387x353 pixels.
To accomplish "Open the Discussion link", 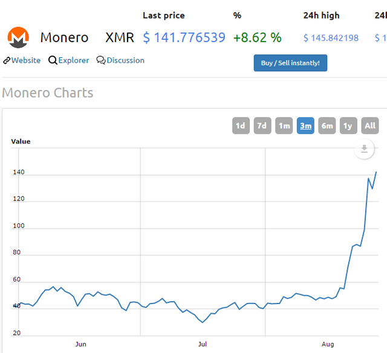I will 125,60.
